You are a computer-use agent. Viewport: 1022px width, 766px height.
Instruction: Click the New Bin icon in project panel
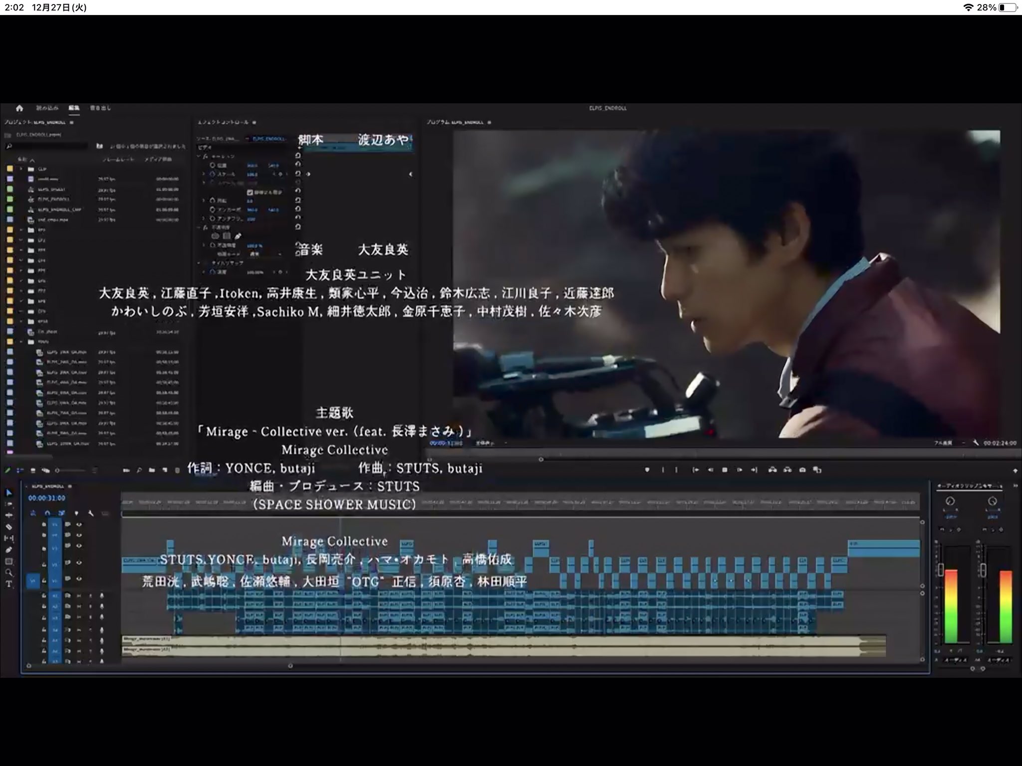click(152, 470)
